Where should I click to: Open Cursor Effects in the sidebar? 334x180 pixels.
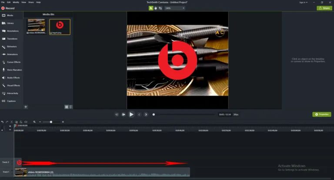(13, 62)
